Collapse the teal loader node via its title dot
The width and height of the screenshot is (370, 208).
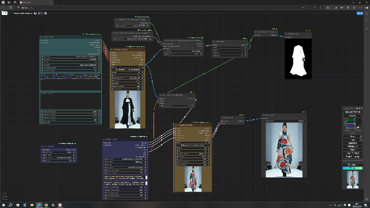pos(41,37)
